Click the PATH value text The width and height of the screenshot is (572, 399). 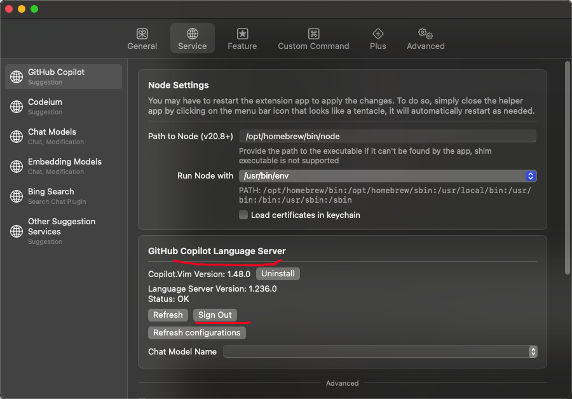click(x=385, y=195)
